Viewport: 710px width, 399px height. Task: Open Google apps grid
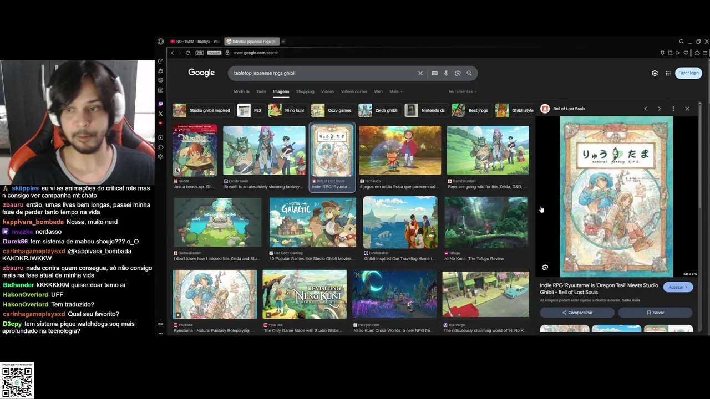pyautogui.click(x=668, y=73)
